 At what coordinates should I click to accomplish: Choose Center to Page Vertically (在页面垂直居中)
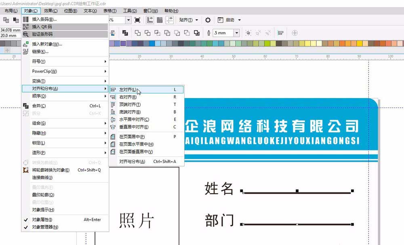pos(146,152)
